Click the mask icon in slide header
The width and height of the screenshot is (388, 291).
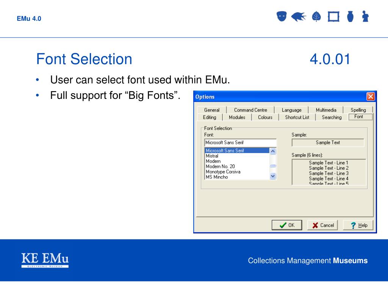pyautogui.click(x=282, y=16)
